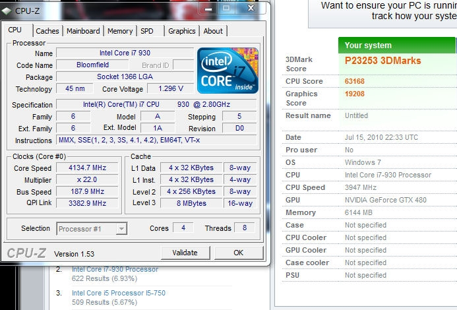Screen dimensions: 457x310
Task: Click the Core Speed value 4134.7 MHz
Action: click(x=87, y=168)
